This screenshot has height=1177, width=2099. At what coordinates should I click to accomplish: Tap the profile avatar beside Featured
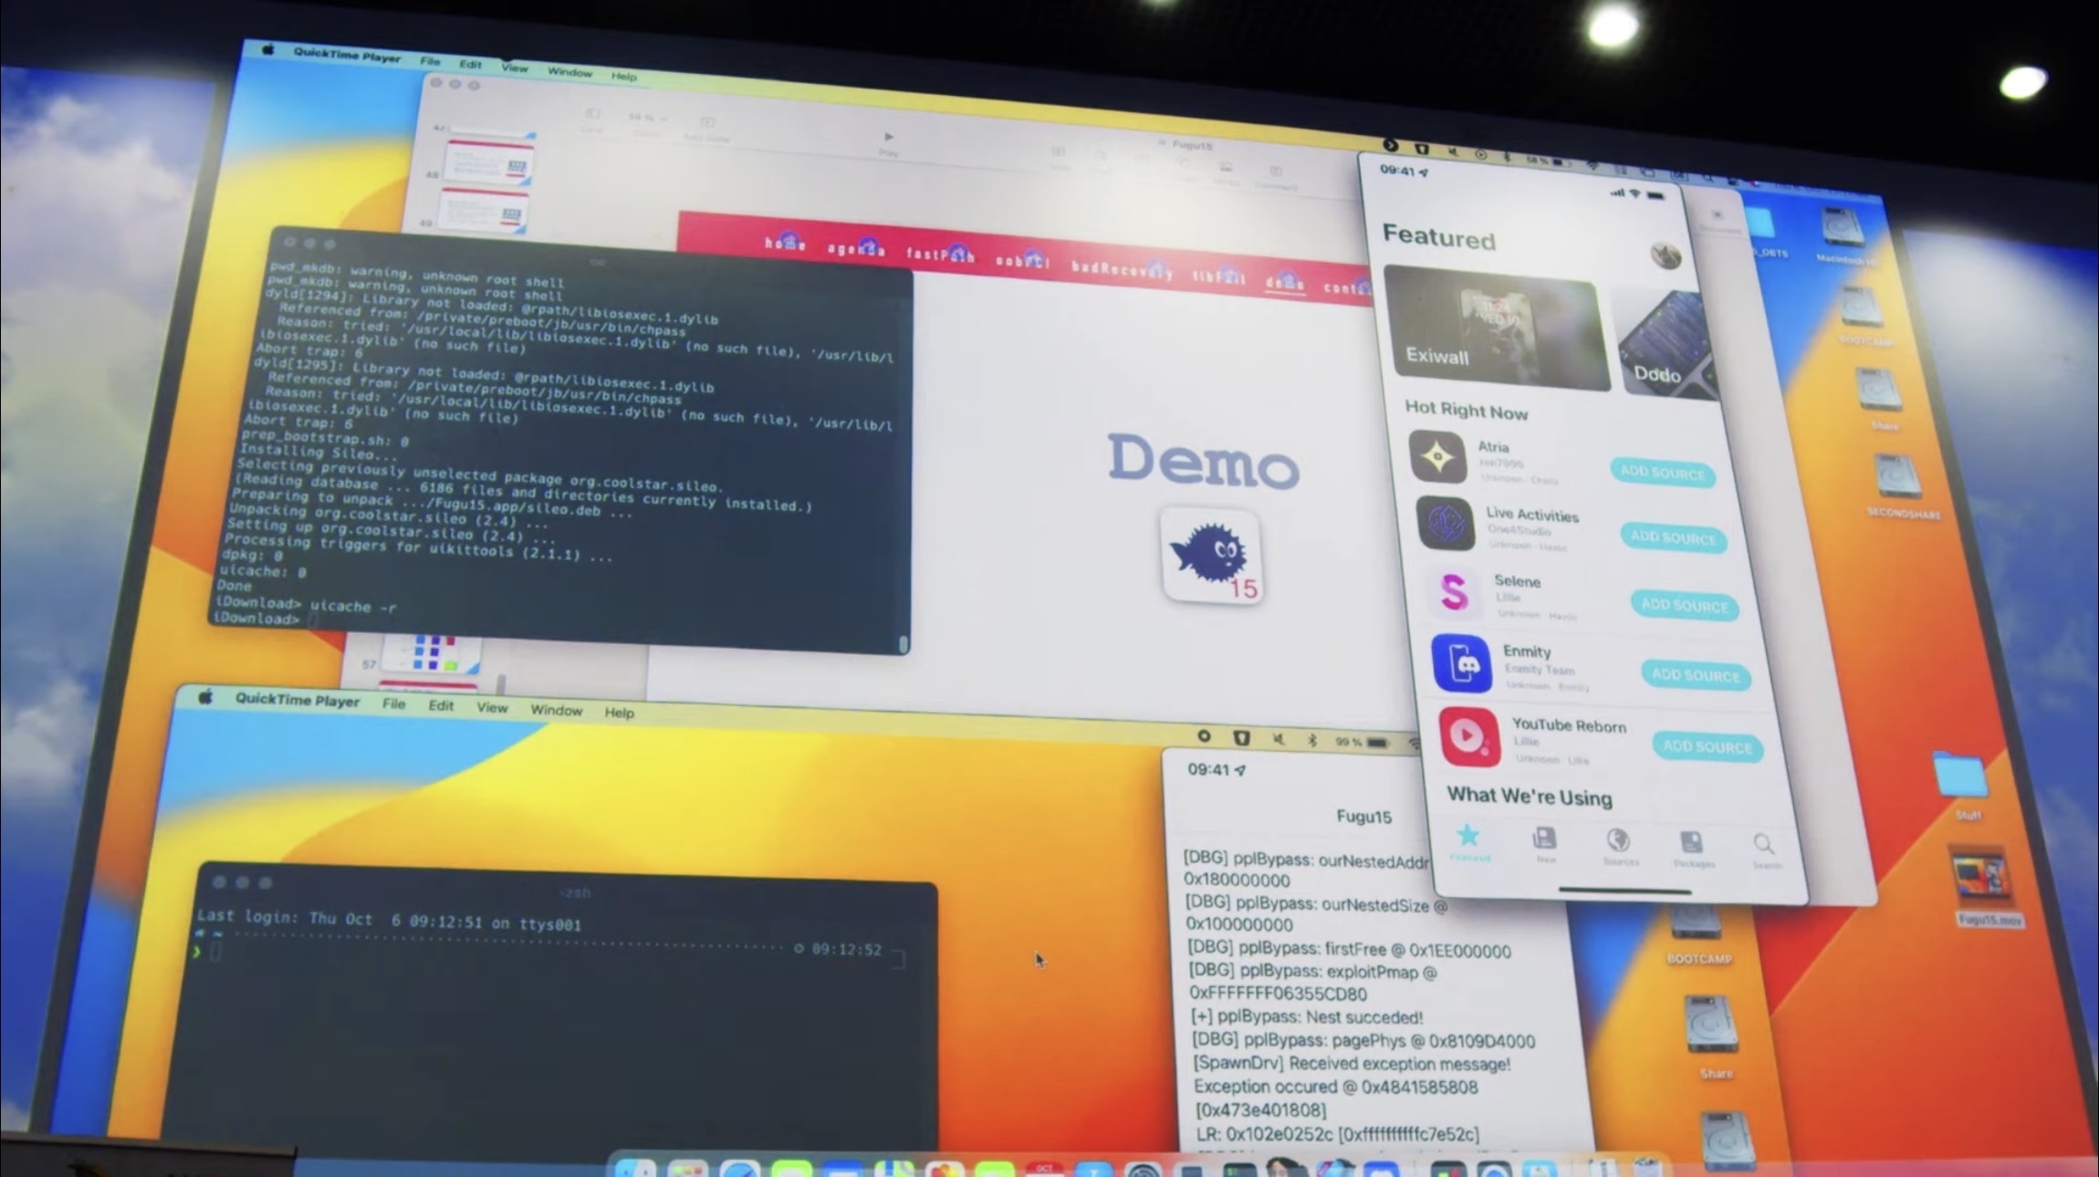pyautogui.click(x=1666, y=255)
